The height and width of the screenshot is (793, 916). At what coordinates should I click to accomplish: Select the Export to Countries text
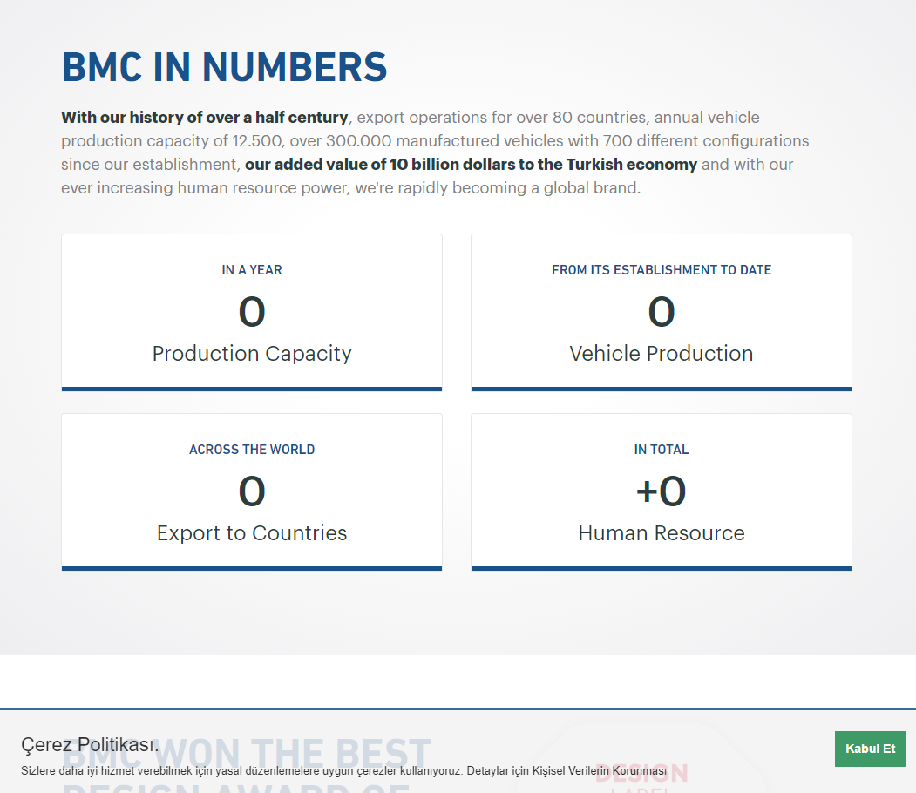pyautogui.click(x=252, y=533)
